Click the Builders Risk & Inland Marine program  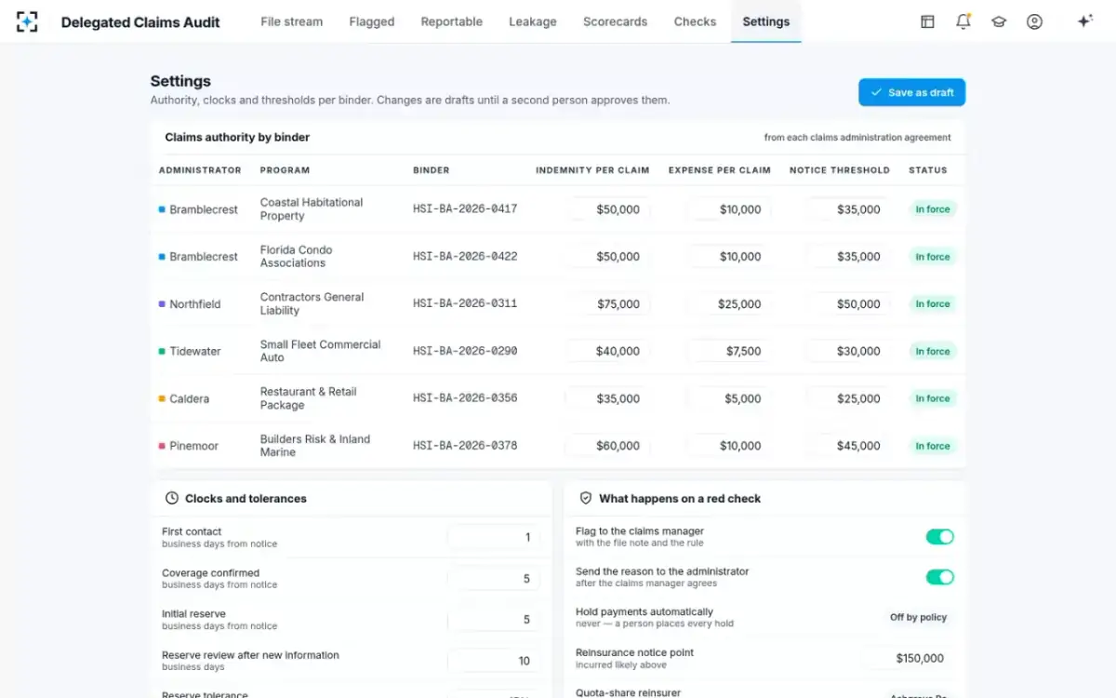point(315,446)
